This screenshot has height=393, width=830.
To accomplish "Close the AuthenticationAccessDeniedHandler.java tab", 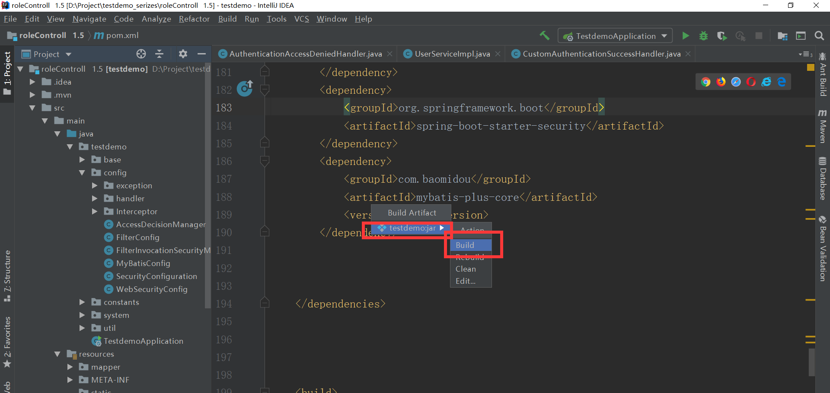I will [x=389, y=54].
